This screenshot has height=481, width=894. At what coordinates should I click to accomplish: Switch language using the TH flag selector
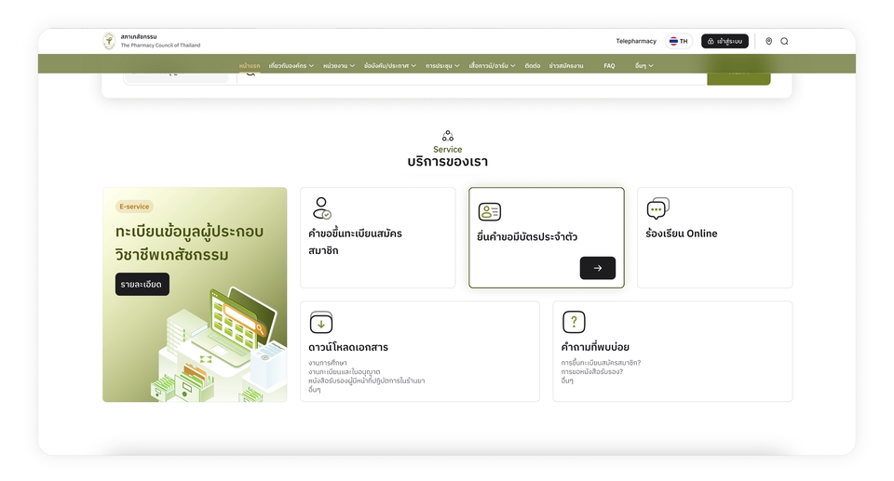click(x=678, y=41)
